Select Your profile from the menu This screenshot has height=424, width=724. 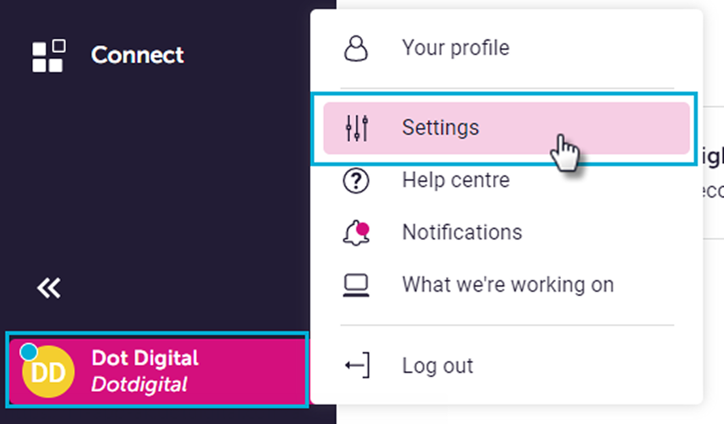(456, 47)
